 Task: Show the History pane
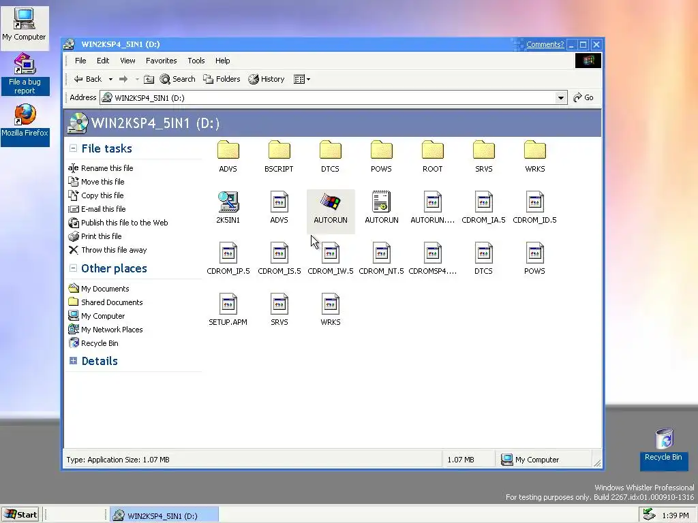click(267, 79)
